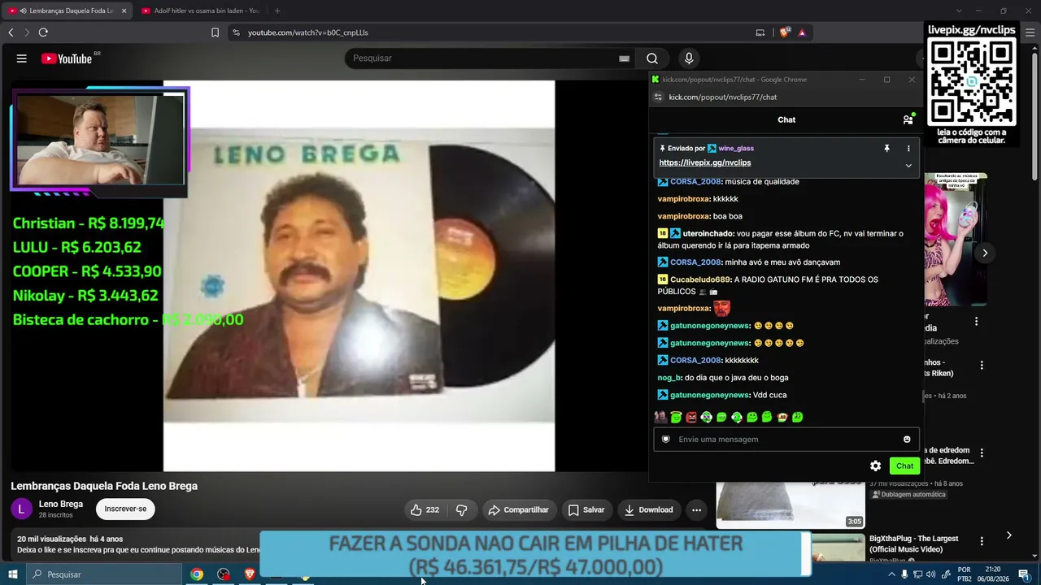Bookmark this page with the bookmark icon
The height and width of the screenshot is (585, 1041).
215,32
